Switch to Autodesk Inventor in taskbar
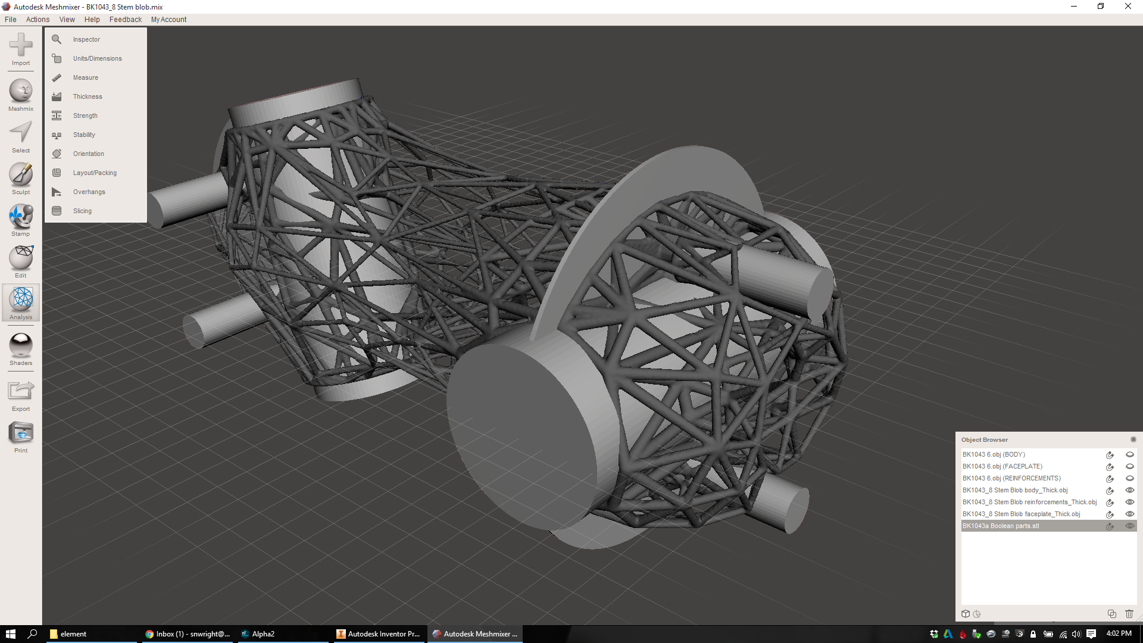Screen dimensions: 1143x643 point(379,634)
